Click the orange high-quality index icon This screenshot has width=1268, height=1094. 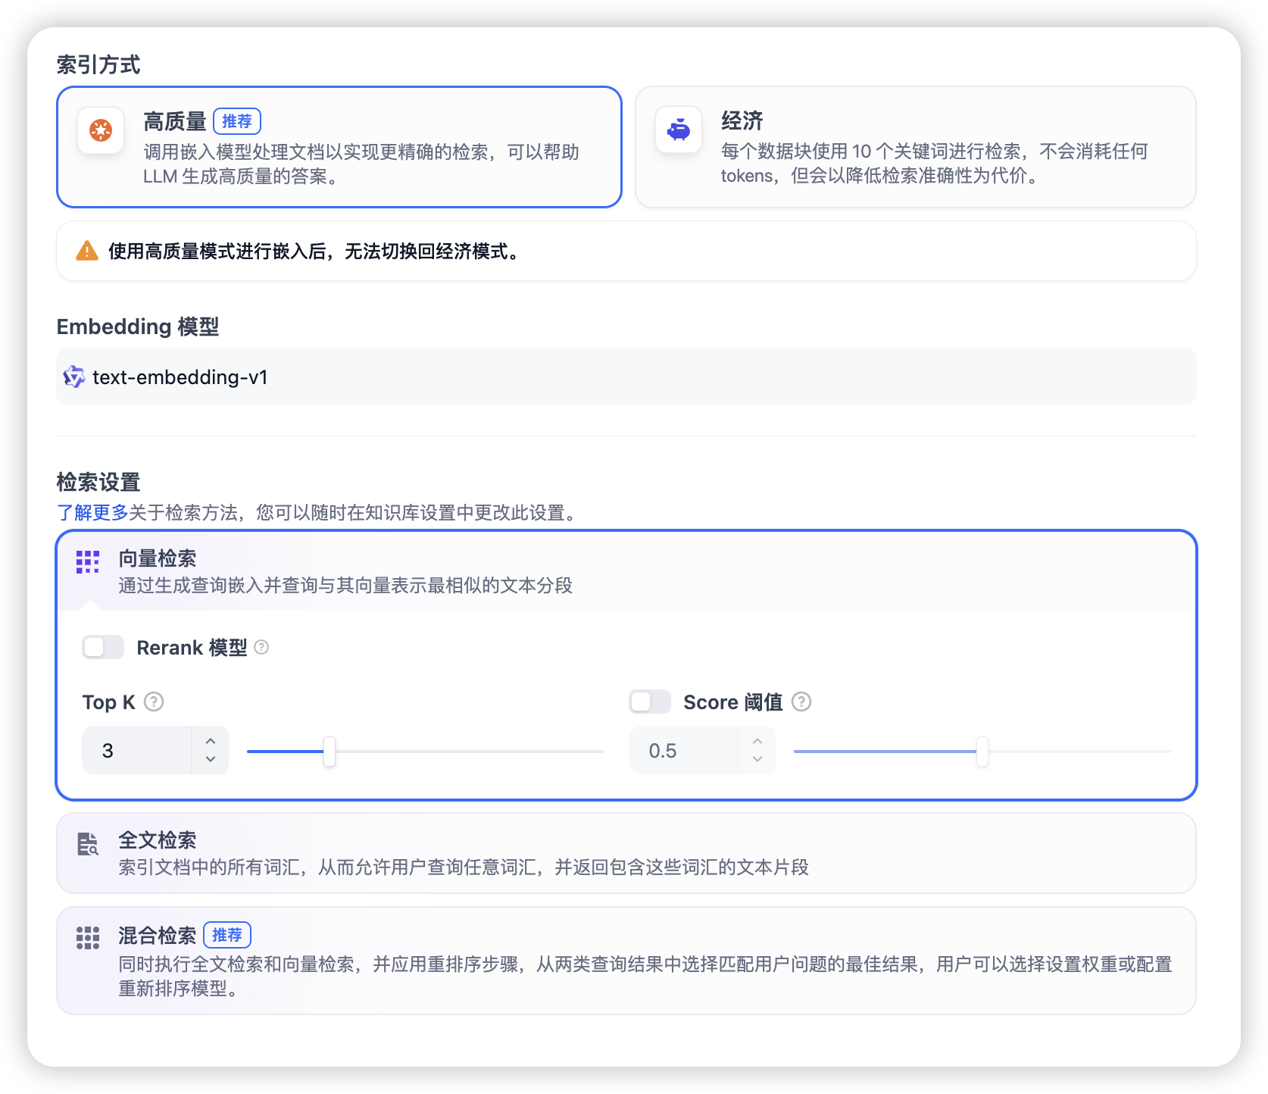pos(101,130)
